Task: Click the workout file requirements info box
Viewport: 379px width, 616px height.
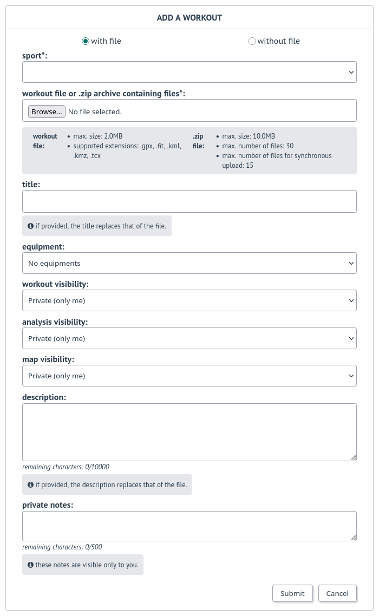Action: [190, 150]
